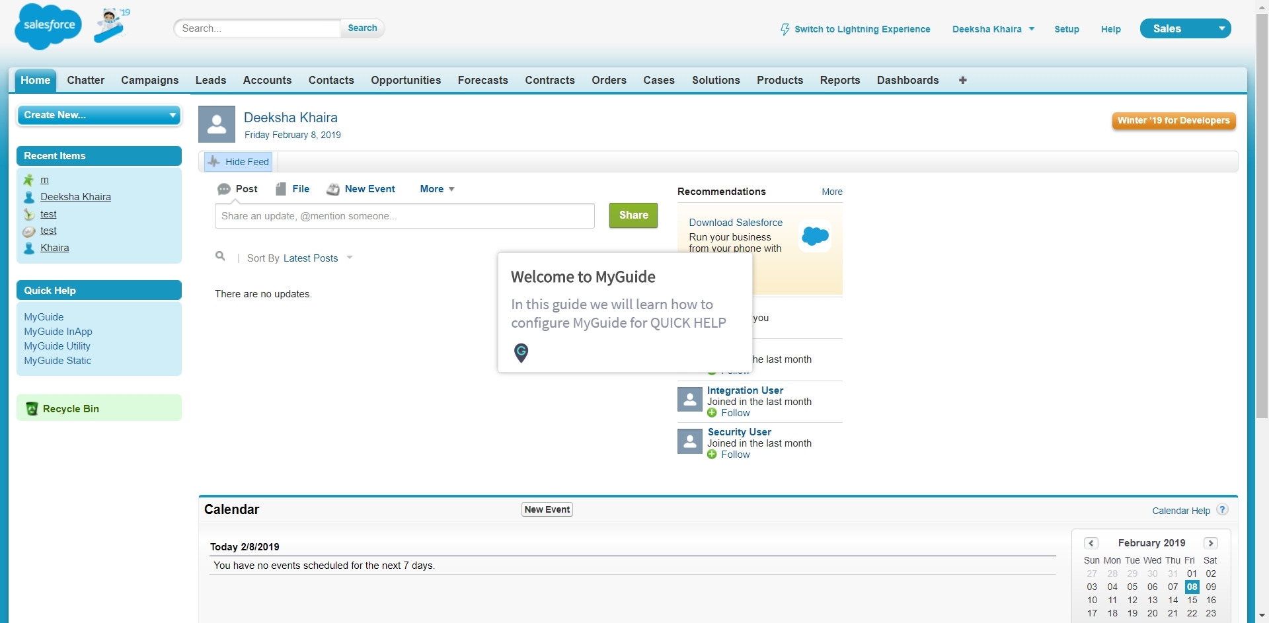Click Deeksha Khaira profile avatar picture
Image resolution: width=1269 pixels, height=623 pixels.
point(217,124)
